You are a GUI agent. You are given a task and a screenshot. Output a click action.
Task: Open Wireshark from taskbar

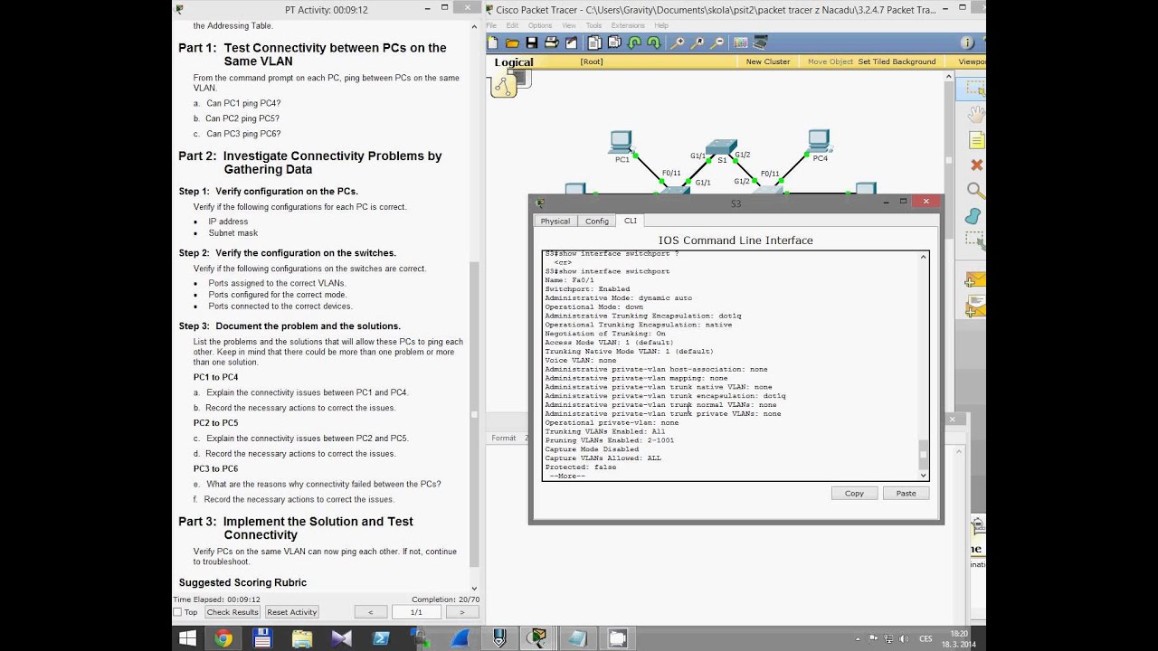tap(460, 638)
